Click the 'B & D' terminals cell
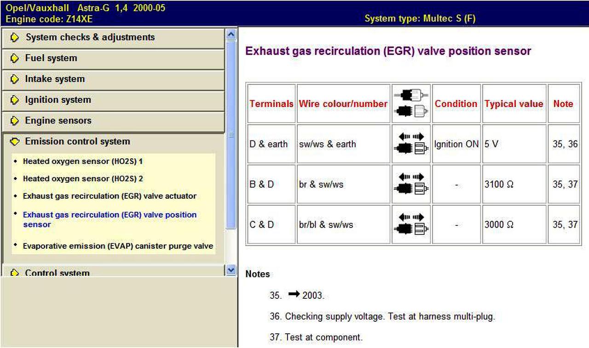The width and height of the screenshot is (589, 348). click(x=271, y=185)
